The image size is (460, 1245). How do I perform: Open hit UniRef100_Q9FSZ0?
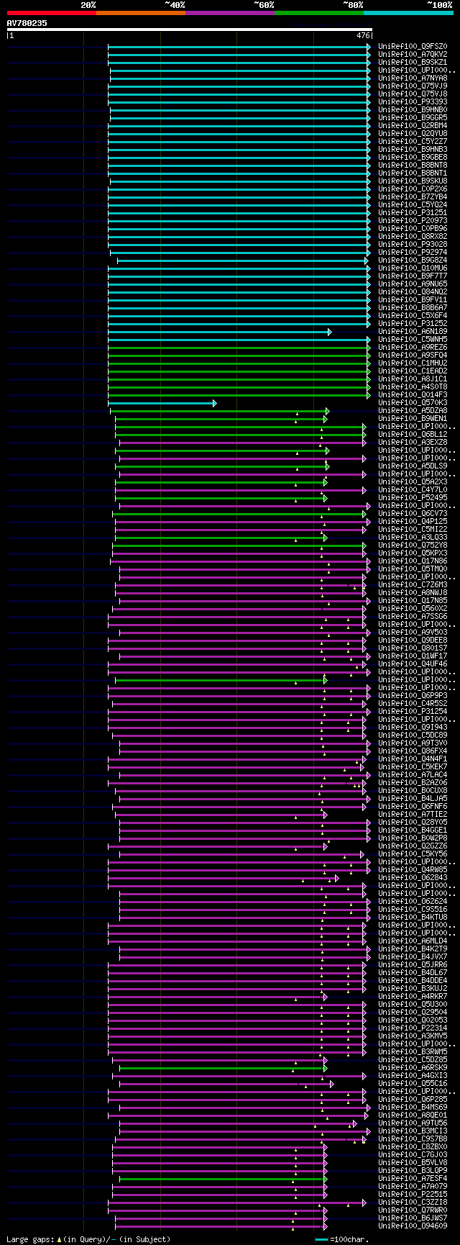pos(413,47)
